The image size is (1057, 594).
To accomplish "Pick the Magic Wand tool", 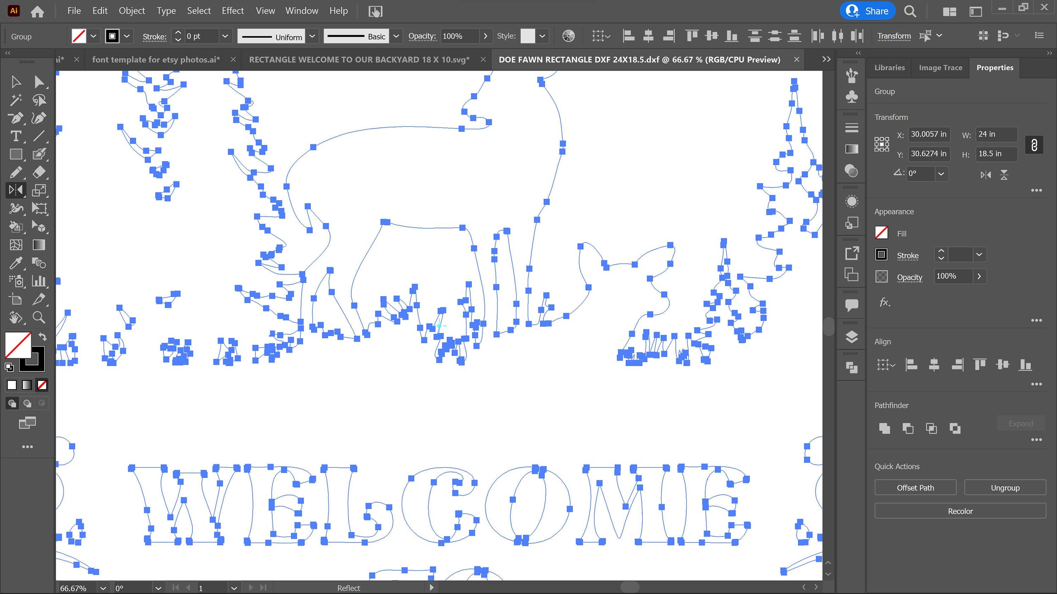I will 16,100.
